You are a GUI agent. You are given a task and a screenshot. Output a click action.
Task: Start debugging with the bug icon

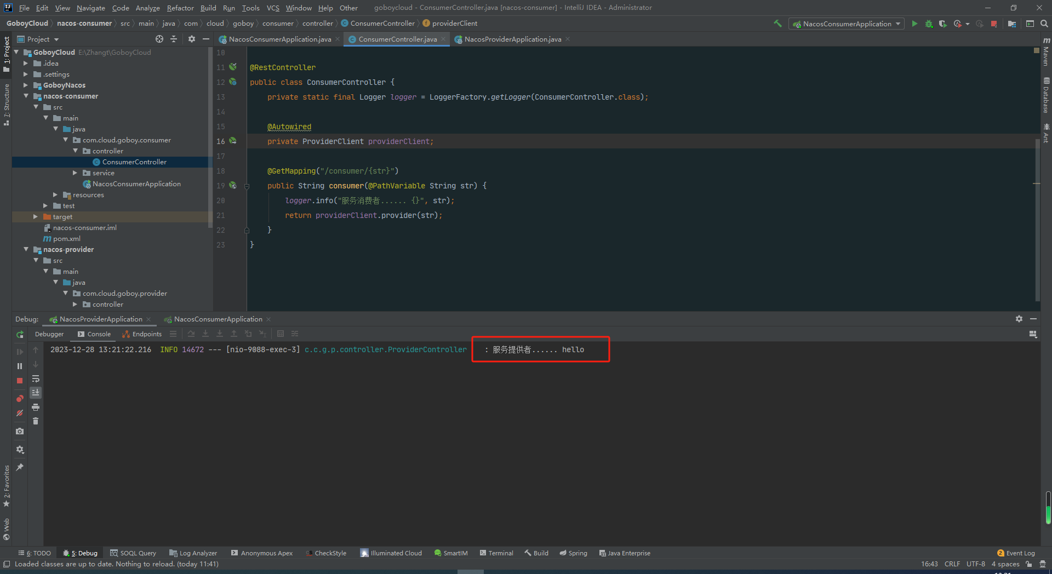click(929, 24)
